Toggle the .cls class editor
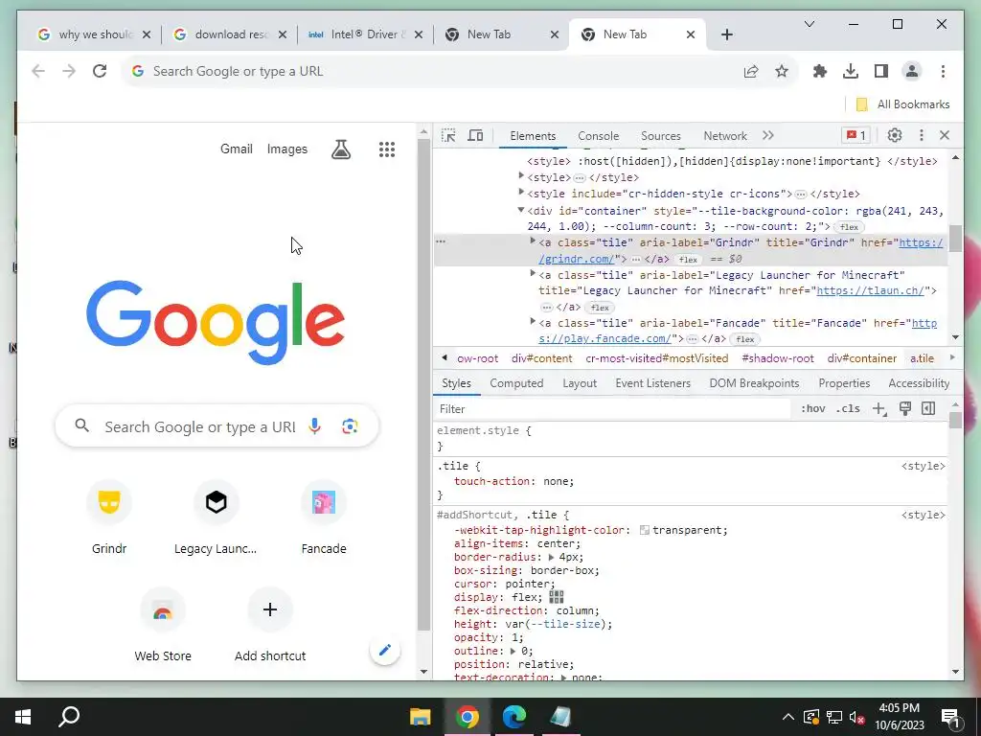Image resolution: width=981 pixels, height=736 pixels. pyautogui.click(x=848, y=408)
